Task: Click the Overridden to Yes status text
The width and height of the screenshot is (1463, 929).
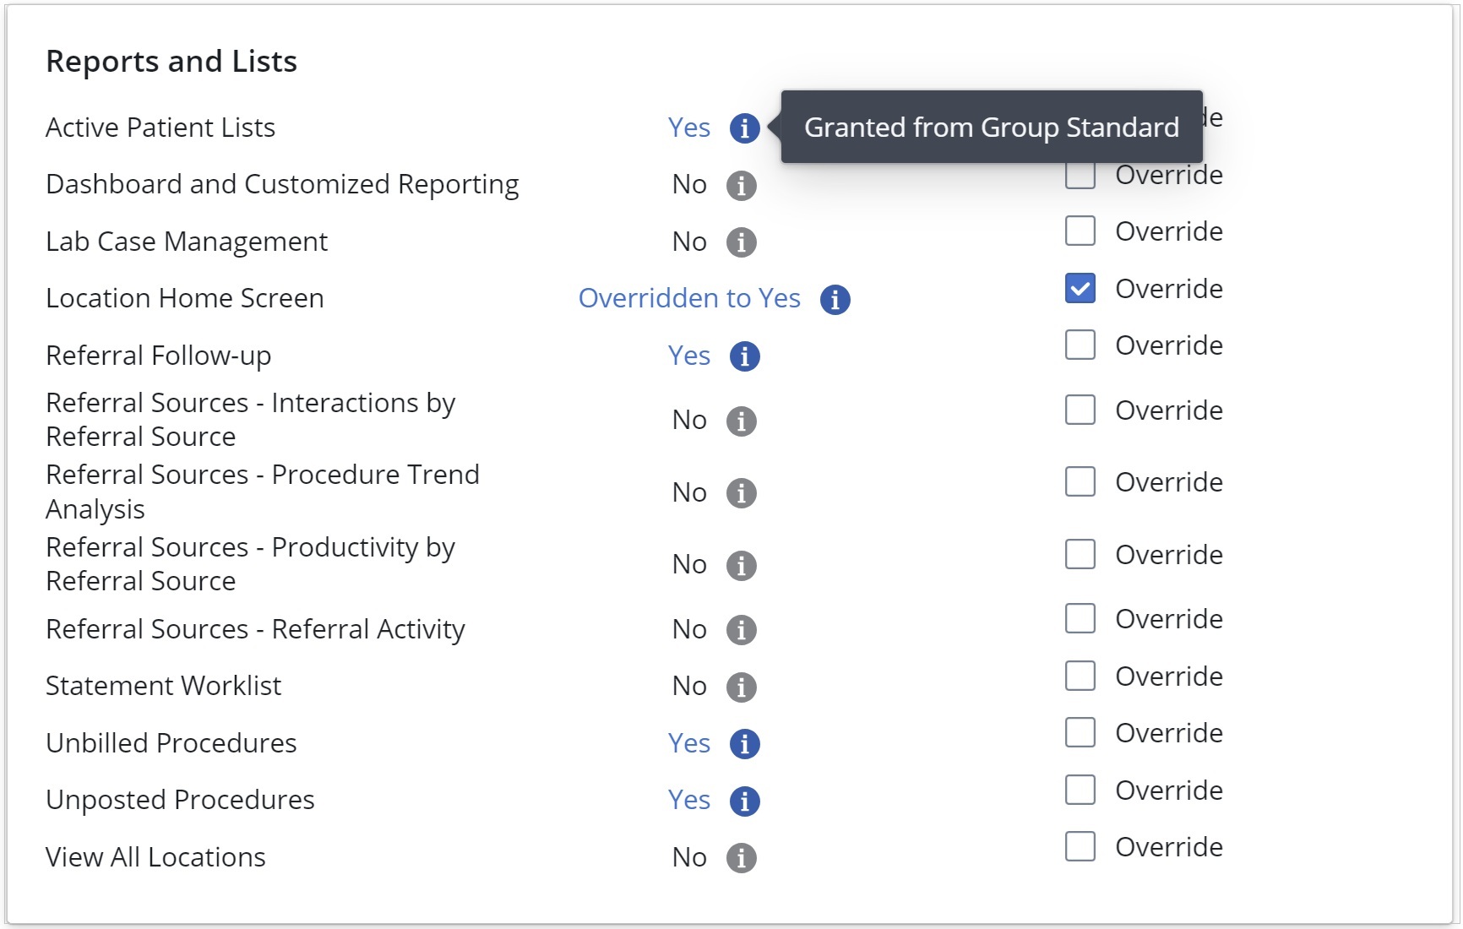Action: (689, 298)
